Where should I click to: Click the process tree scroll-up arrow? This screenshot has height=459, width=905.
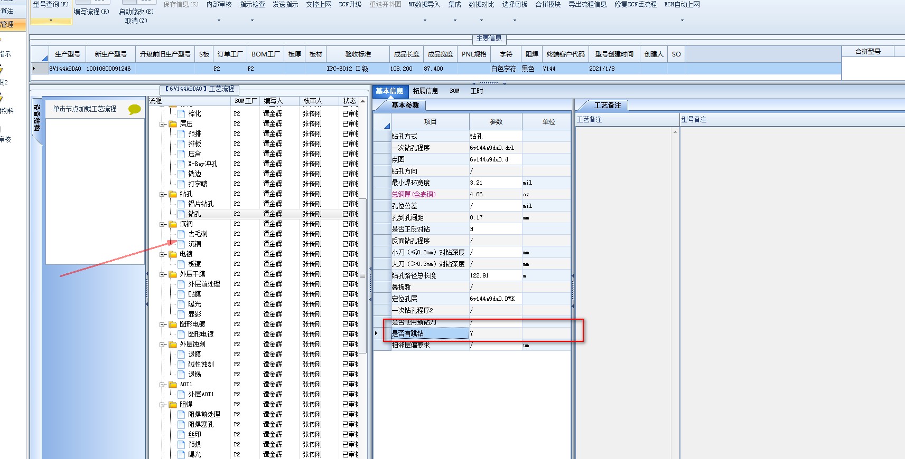(x=363, y=101)
